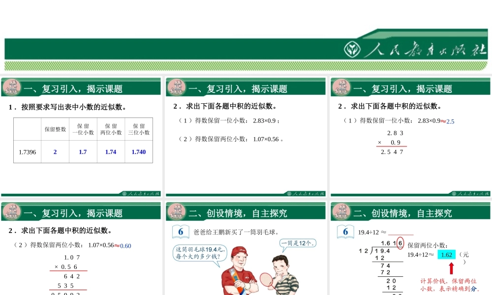The height and width of the screenshot is (295, 492).
Task: Click the boxed example number 6 icon
Action: (181, 230)
